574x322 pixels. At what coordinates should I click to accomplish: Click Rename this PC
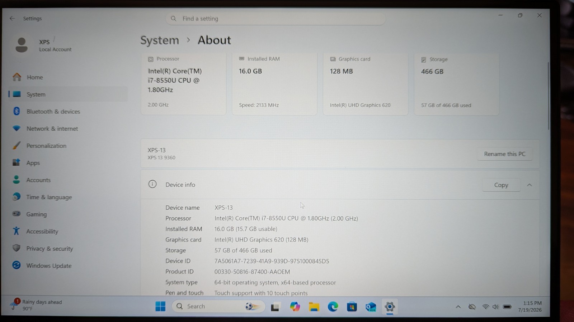pyautogui.click(x=504, y=154)
